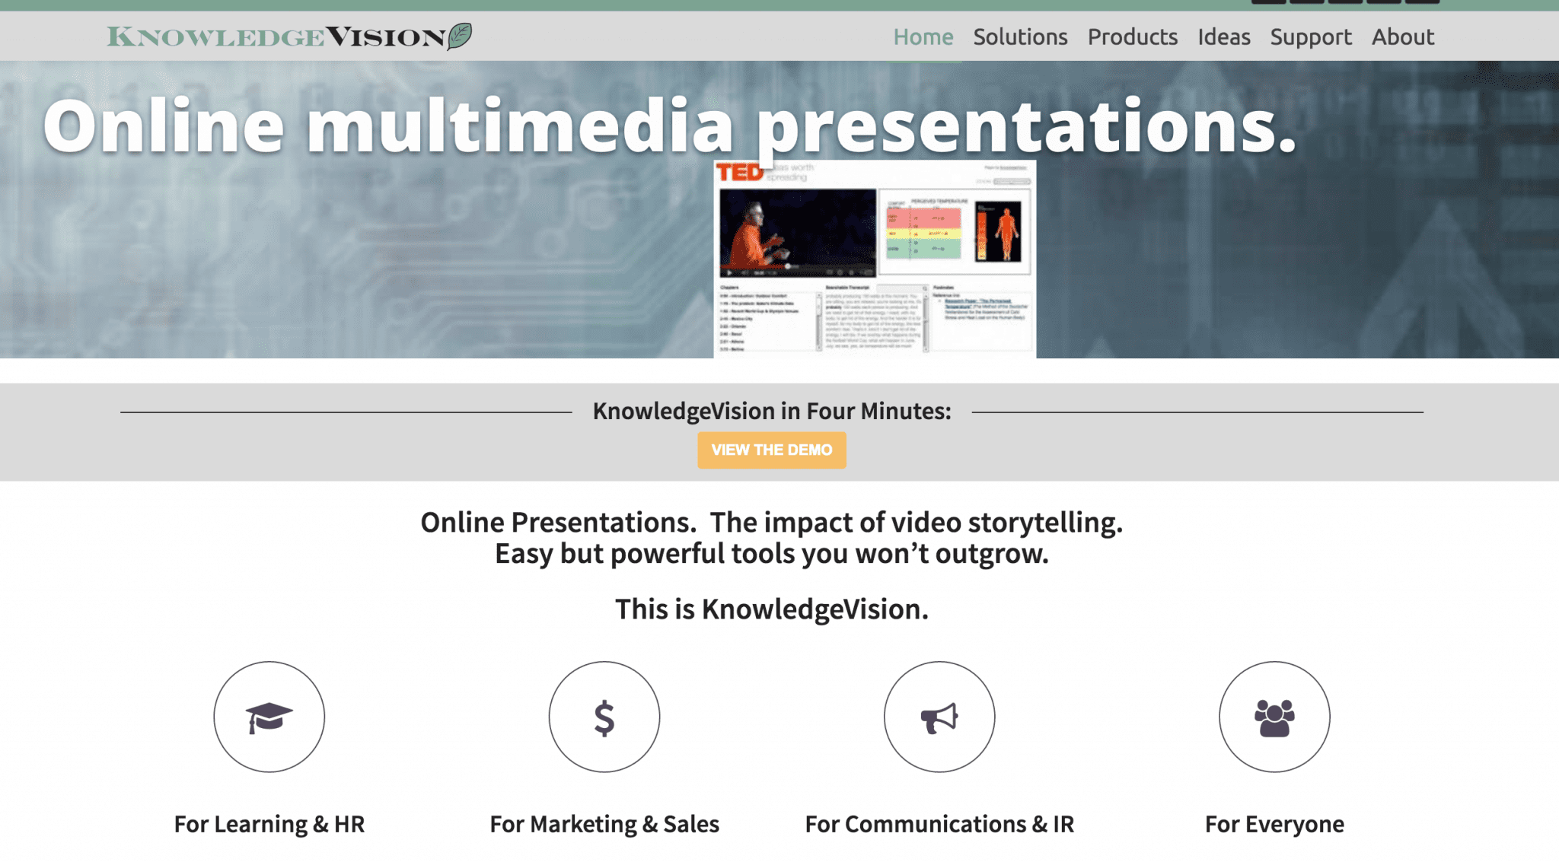This screenshot has height=862, width=1559.
Task: Select For Communications & IR label
Action: tap(939, 824)
